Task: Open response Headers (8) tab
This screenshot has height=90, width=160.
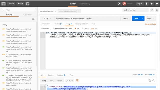Action: pos(61,75)
